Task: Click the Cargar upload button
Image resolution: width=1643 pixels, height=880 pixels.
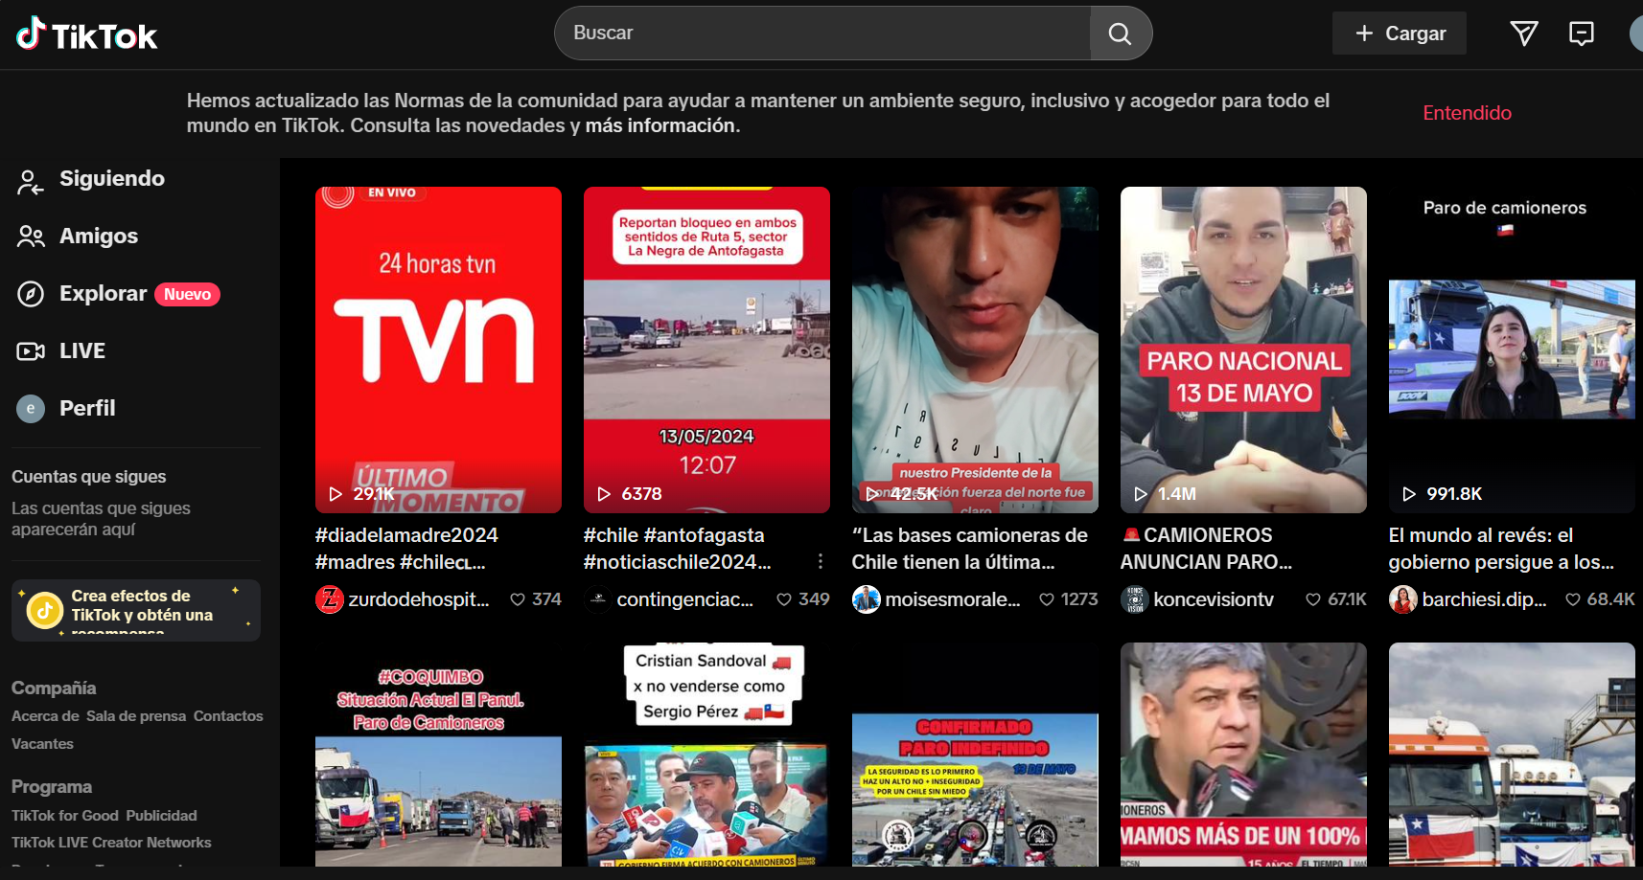Action: (1400, 34)
